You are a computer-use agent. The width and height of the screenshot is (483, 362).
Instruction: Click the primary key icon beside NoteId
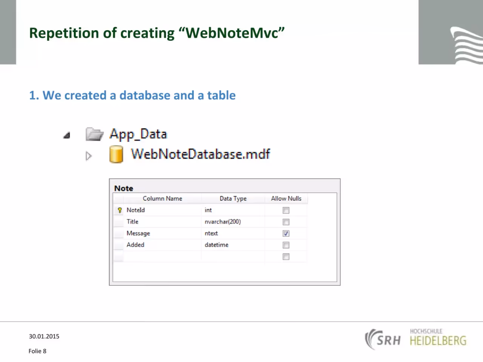pyautogui.click(x=120, y=210)
